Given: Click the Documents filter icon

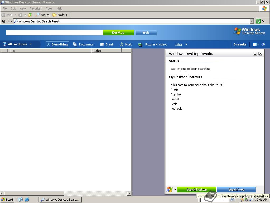Looking at the screenshot, I should click(75, 44).
